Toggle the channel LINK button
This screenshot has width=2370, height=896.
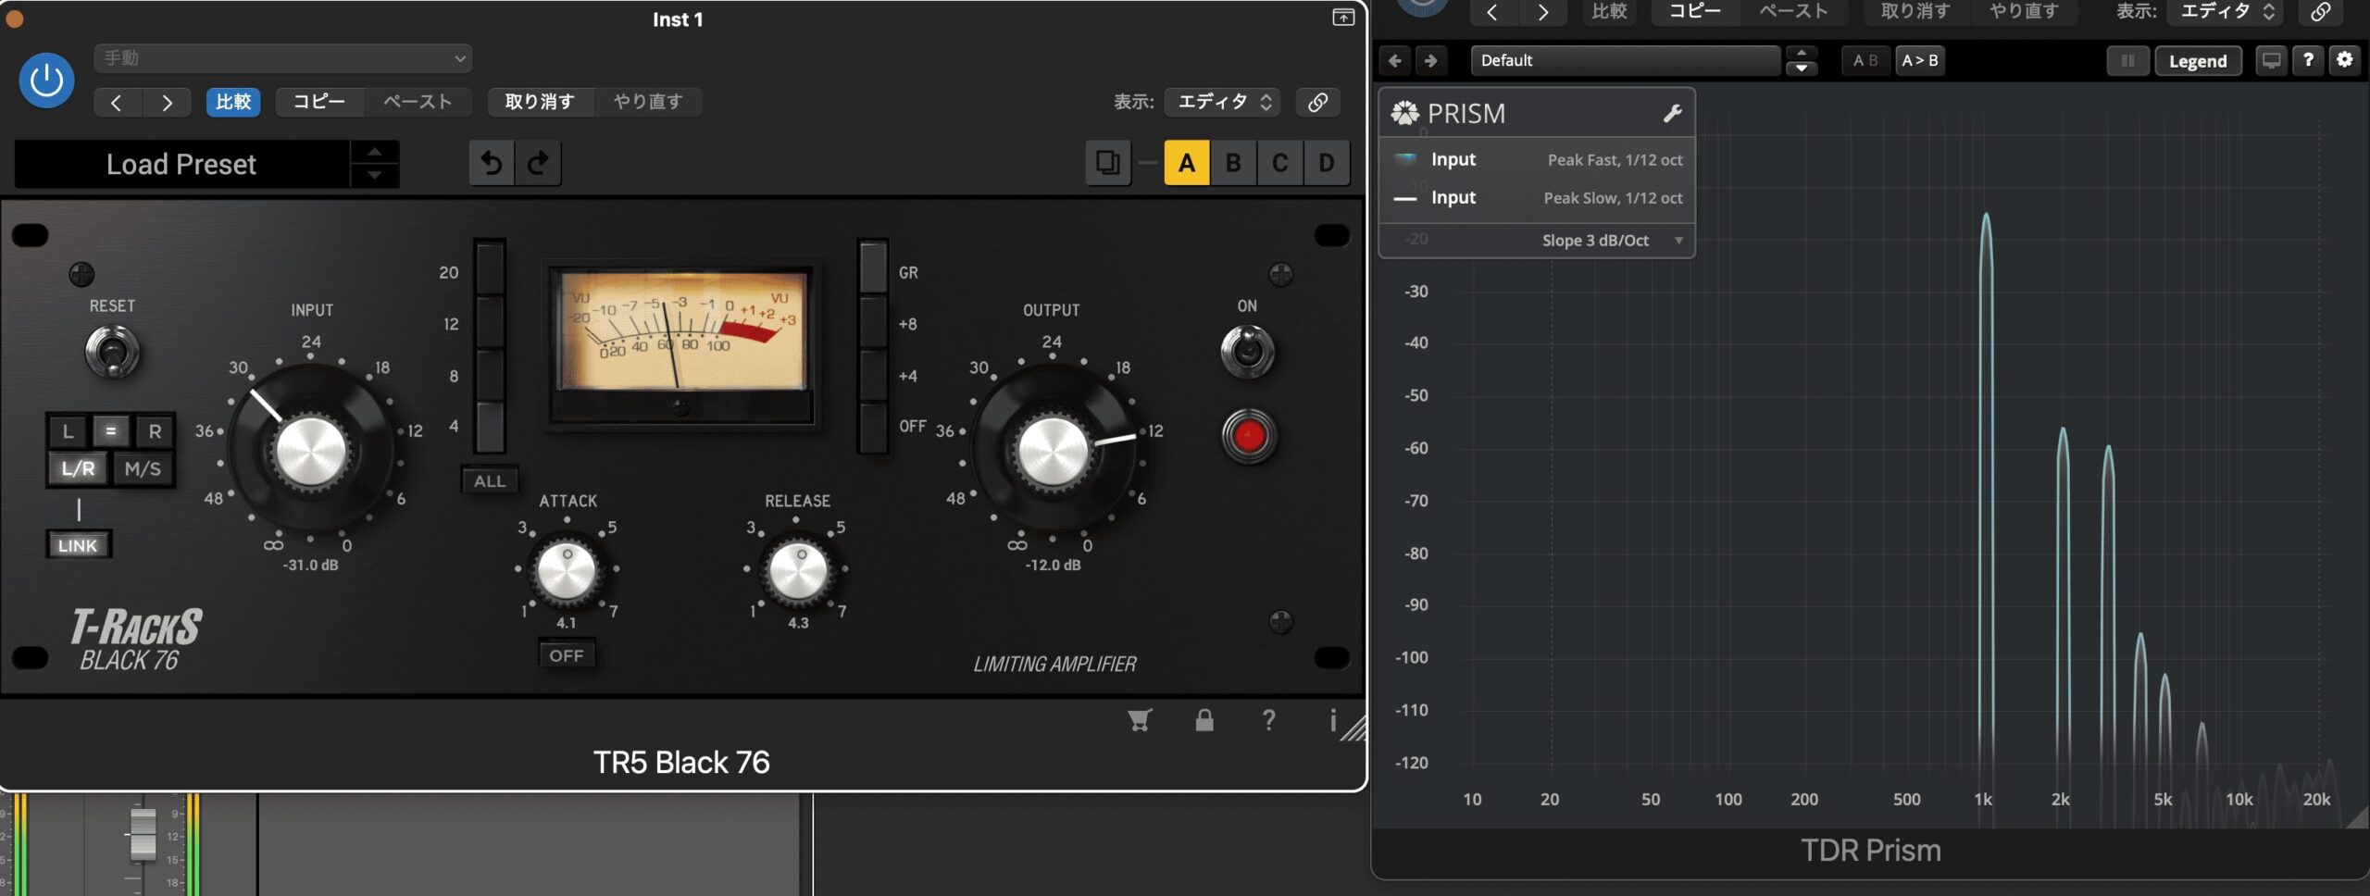[x=78, y=545]
